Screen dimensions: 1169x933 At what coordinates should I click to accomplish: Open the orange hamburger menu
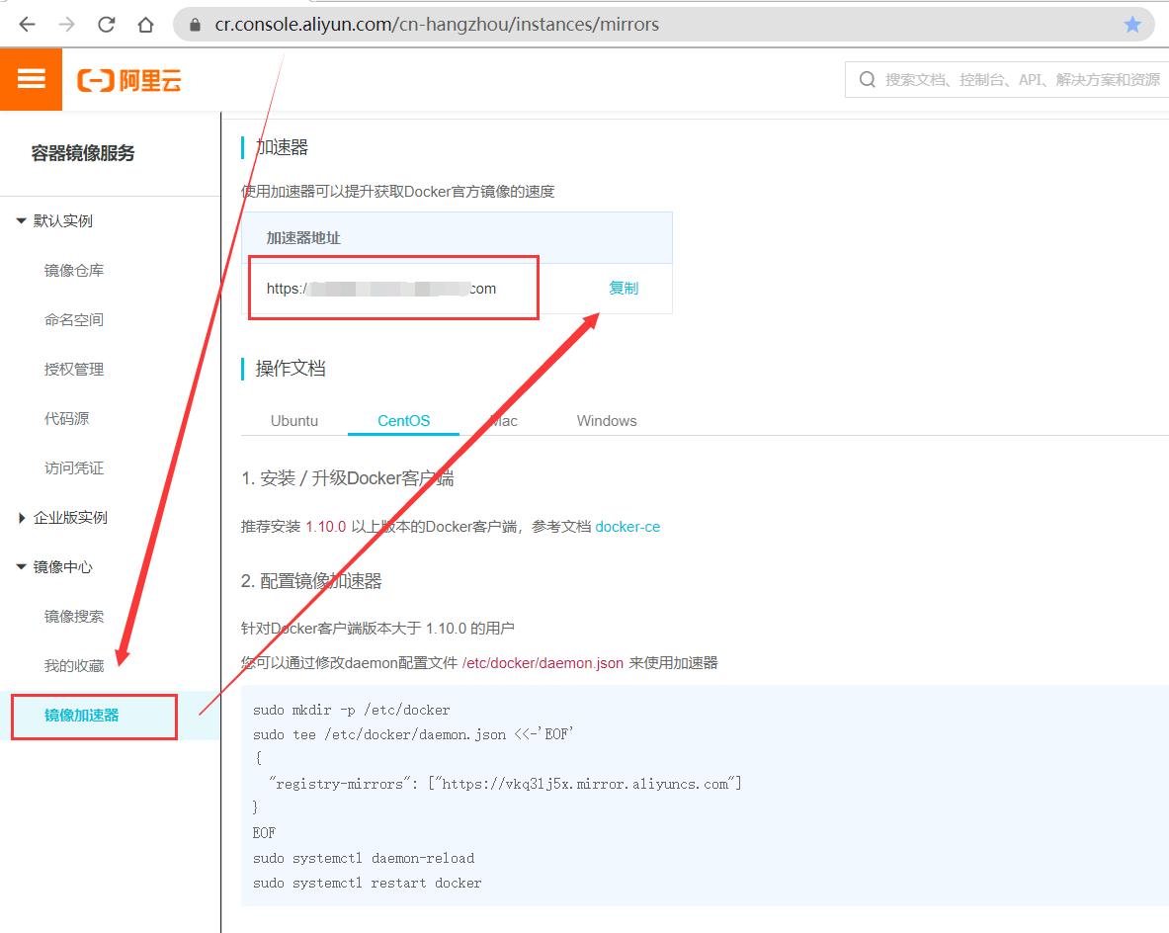tap(32, 79)
